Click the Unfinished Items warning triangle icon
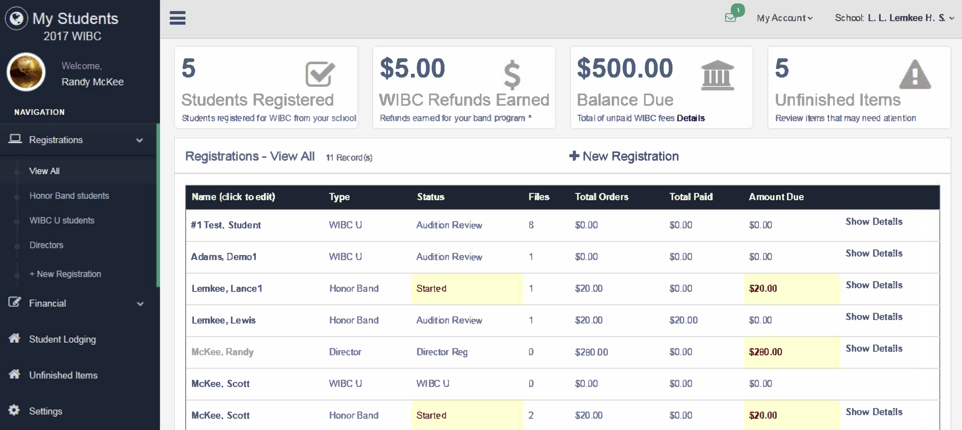This screenshot has width=962, height=430. coord(914,74)
